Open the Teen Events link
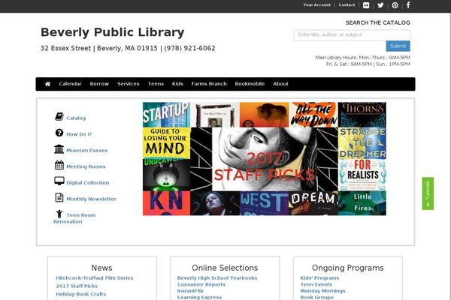 pyautogui.click(x=316, y=284)
